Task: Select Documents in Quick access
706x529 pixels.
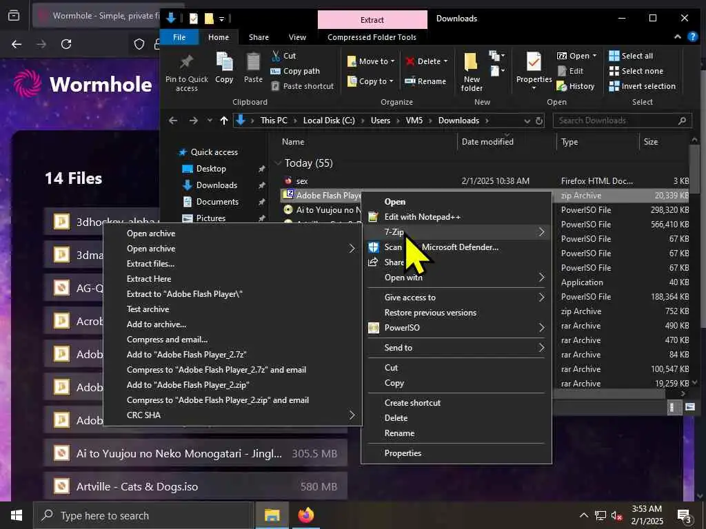Action: [x=217, y=202]
